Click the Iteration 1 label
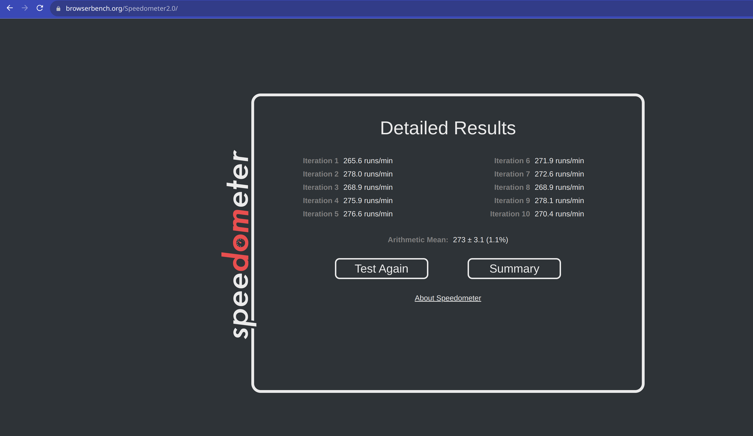The height and width of the screenshot is (436, 753). pyautogui.click(x=320, y=161)
